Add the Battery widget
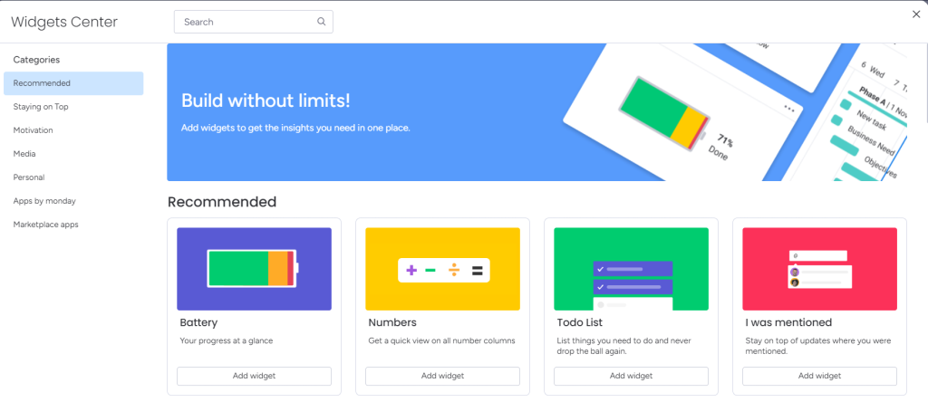This screenshot has height=402, width=928. (x=254, y=376)
